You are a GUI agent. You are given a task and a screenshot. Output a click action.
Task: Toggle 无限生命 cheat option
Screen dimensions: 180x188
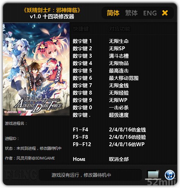coord(119,41)
